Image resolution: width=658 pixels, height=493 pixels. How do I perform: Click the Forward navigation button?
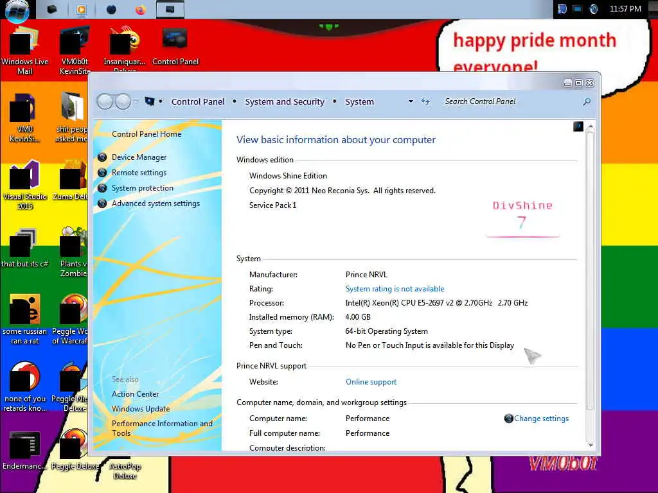(x=123, y=101)
